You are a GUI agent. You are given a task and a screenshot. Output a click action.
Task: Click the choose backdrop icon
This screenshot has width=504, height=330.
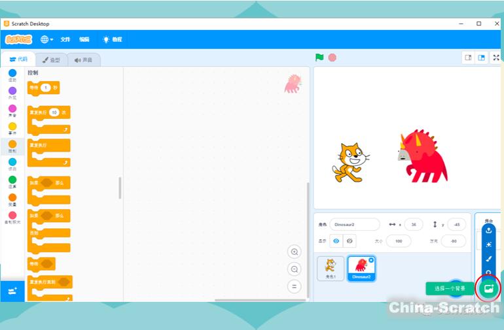click(488, 288)
